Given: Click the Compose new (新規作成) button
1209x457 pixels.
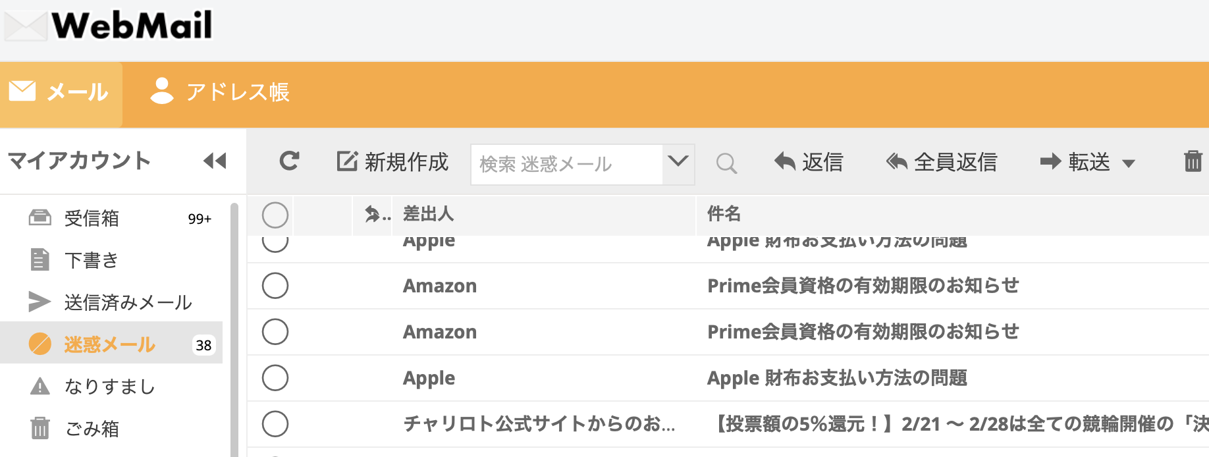Looking at the screenshot, I should tap(393, 162).
